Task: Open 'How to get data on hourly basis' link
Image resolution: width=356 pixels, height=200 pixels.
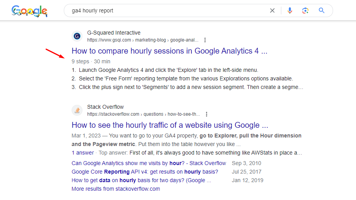Action: 141,180
